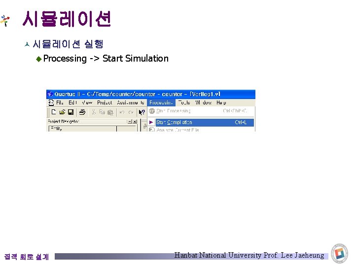355x266 pixels.
Task: Click the document icon left of File
Action: [x=51, y=102]
